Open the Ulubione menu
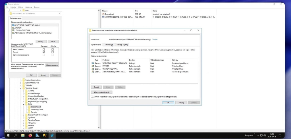This screenshot has width=291, height=139. (x=28, y=7)
